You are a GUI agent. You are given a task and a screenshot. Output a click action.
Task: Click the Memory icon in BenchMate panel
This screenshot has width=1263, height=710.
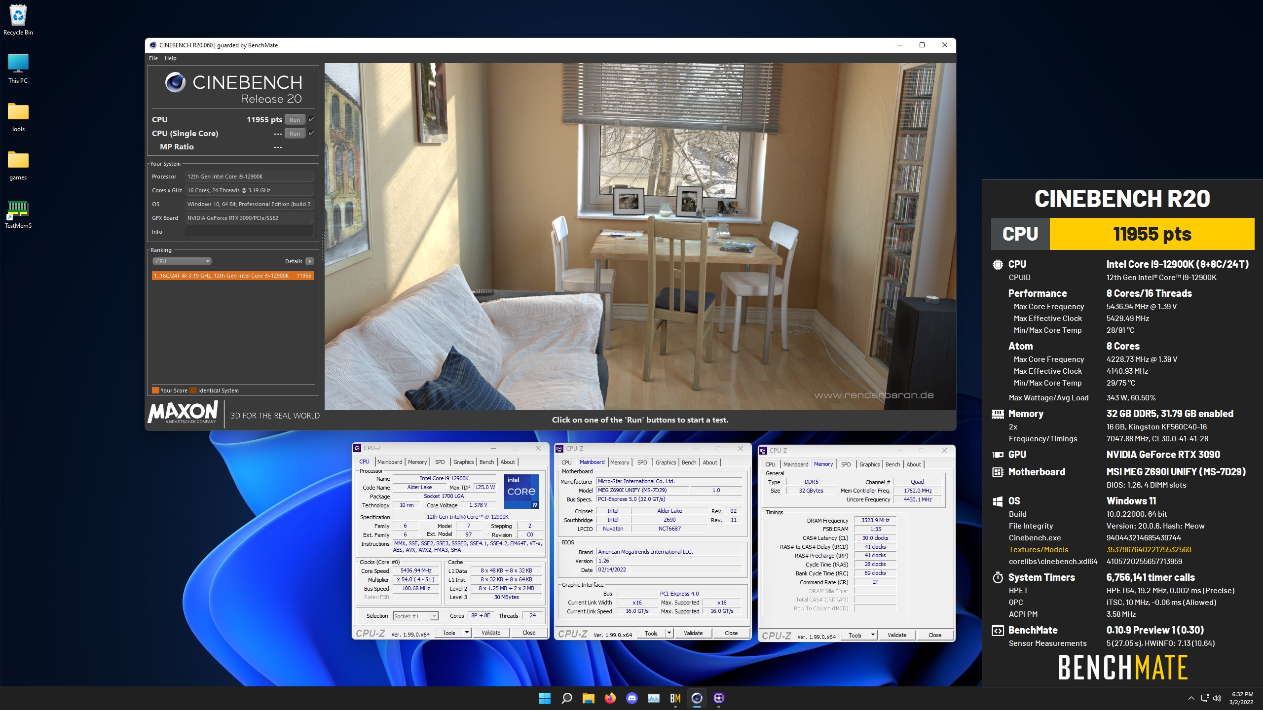(x=998, y=414)
